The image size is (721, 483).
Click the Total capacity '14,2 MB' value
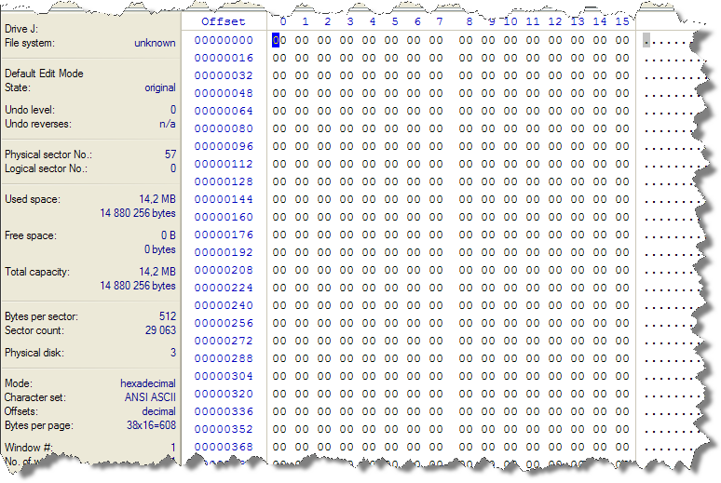pos(157,272)
